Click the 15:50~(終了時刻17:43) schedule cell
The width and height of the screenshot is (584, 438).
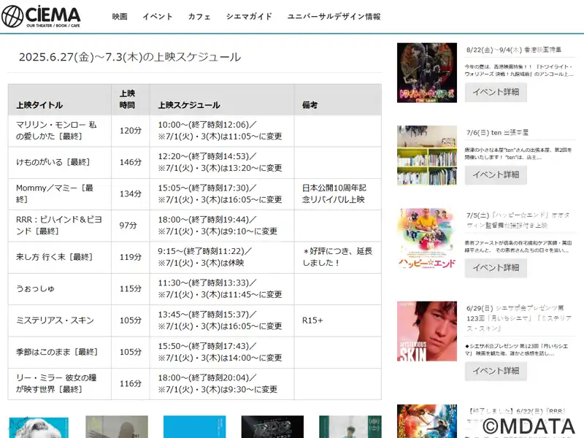tap(222, 353)
